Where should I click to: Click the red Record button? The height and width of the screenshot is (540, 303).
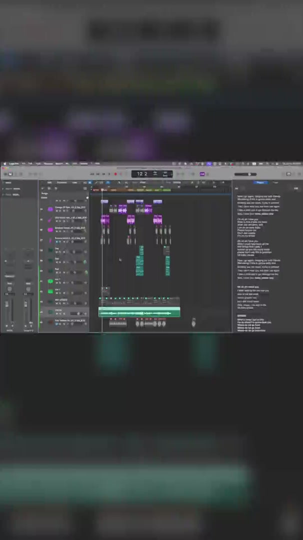click(115, 174)
